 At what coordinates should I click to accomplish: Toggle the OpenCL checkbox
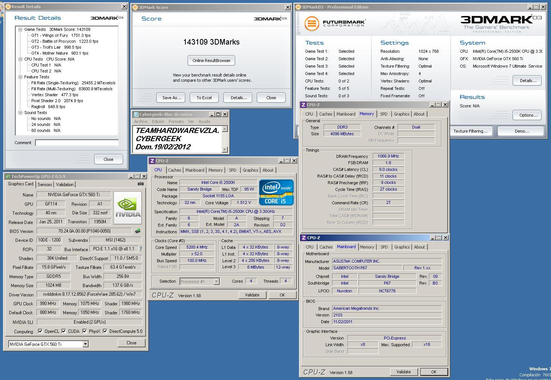tap(41, 331)
